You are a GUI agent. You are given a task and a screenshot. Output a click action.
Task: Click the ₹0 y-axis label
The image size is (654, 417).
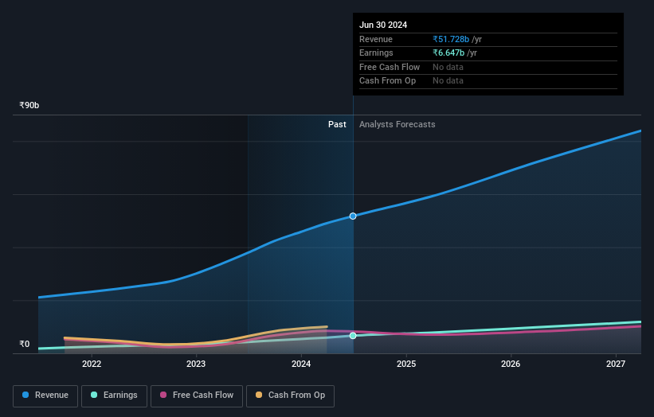click(25, 344)
